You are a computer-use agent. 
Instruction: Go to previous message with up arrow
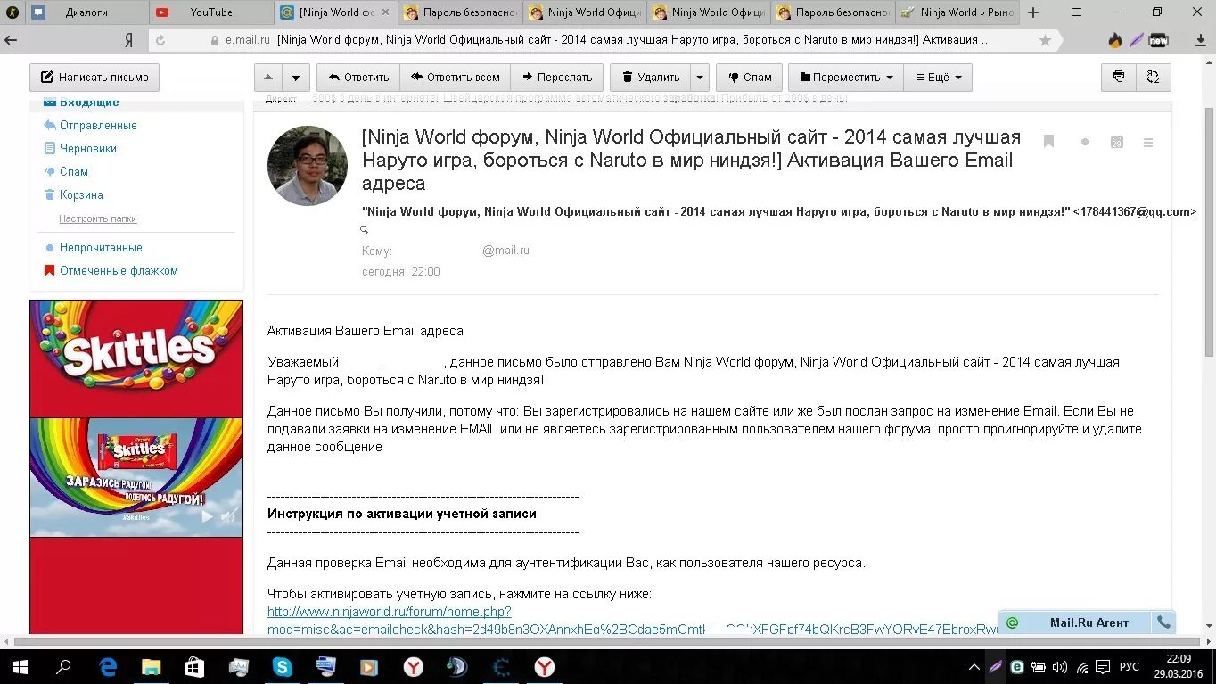click(x=268, y=78)
